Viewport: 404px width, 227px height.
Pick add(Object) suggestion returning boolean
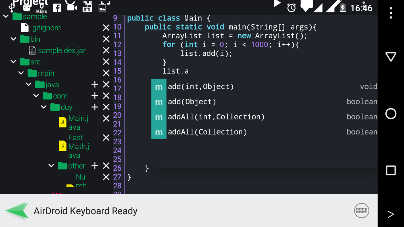pyautogui.click(x=264, y=102)
